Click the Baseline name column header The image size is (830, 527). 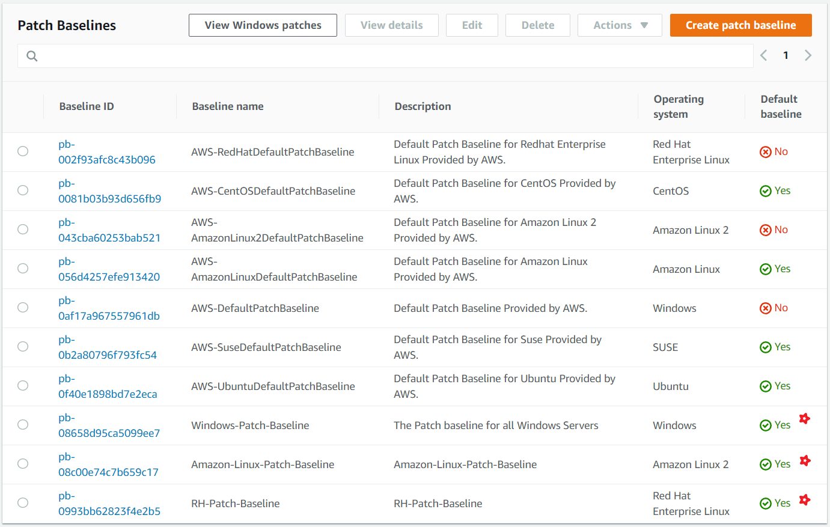pos(228,106)
